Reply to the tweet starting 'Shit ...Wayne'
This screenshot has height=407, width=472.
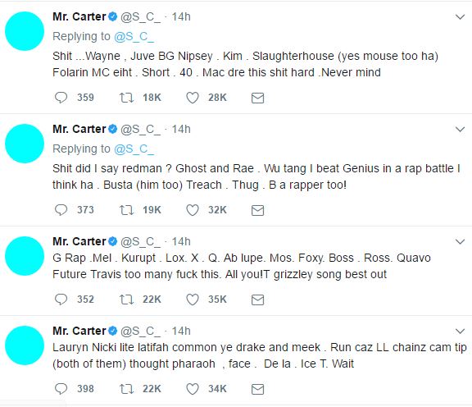[61, 98]
